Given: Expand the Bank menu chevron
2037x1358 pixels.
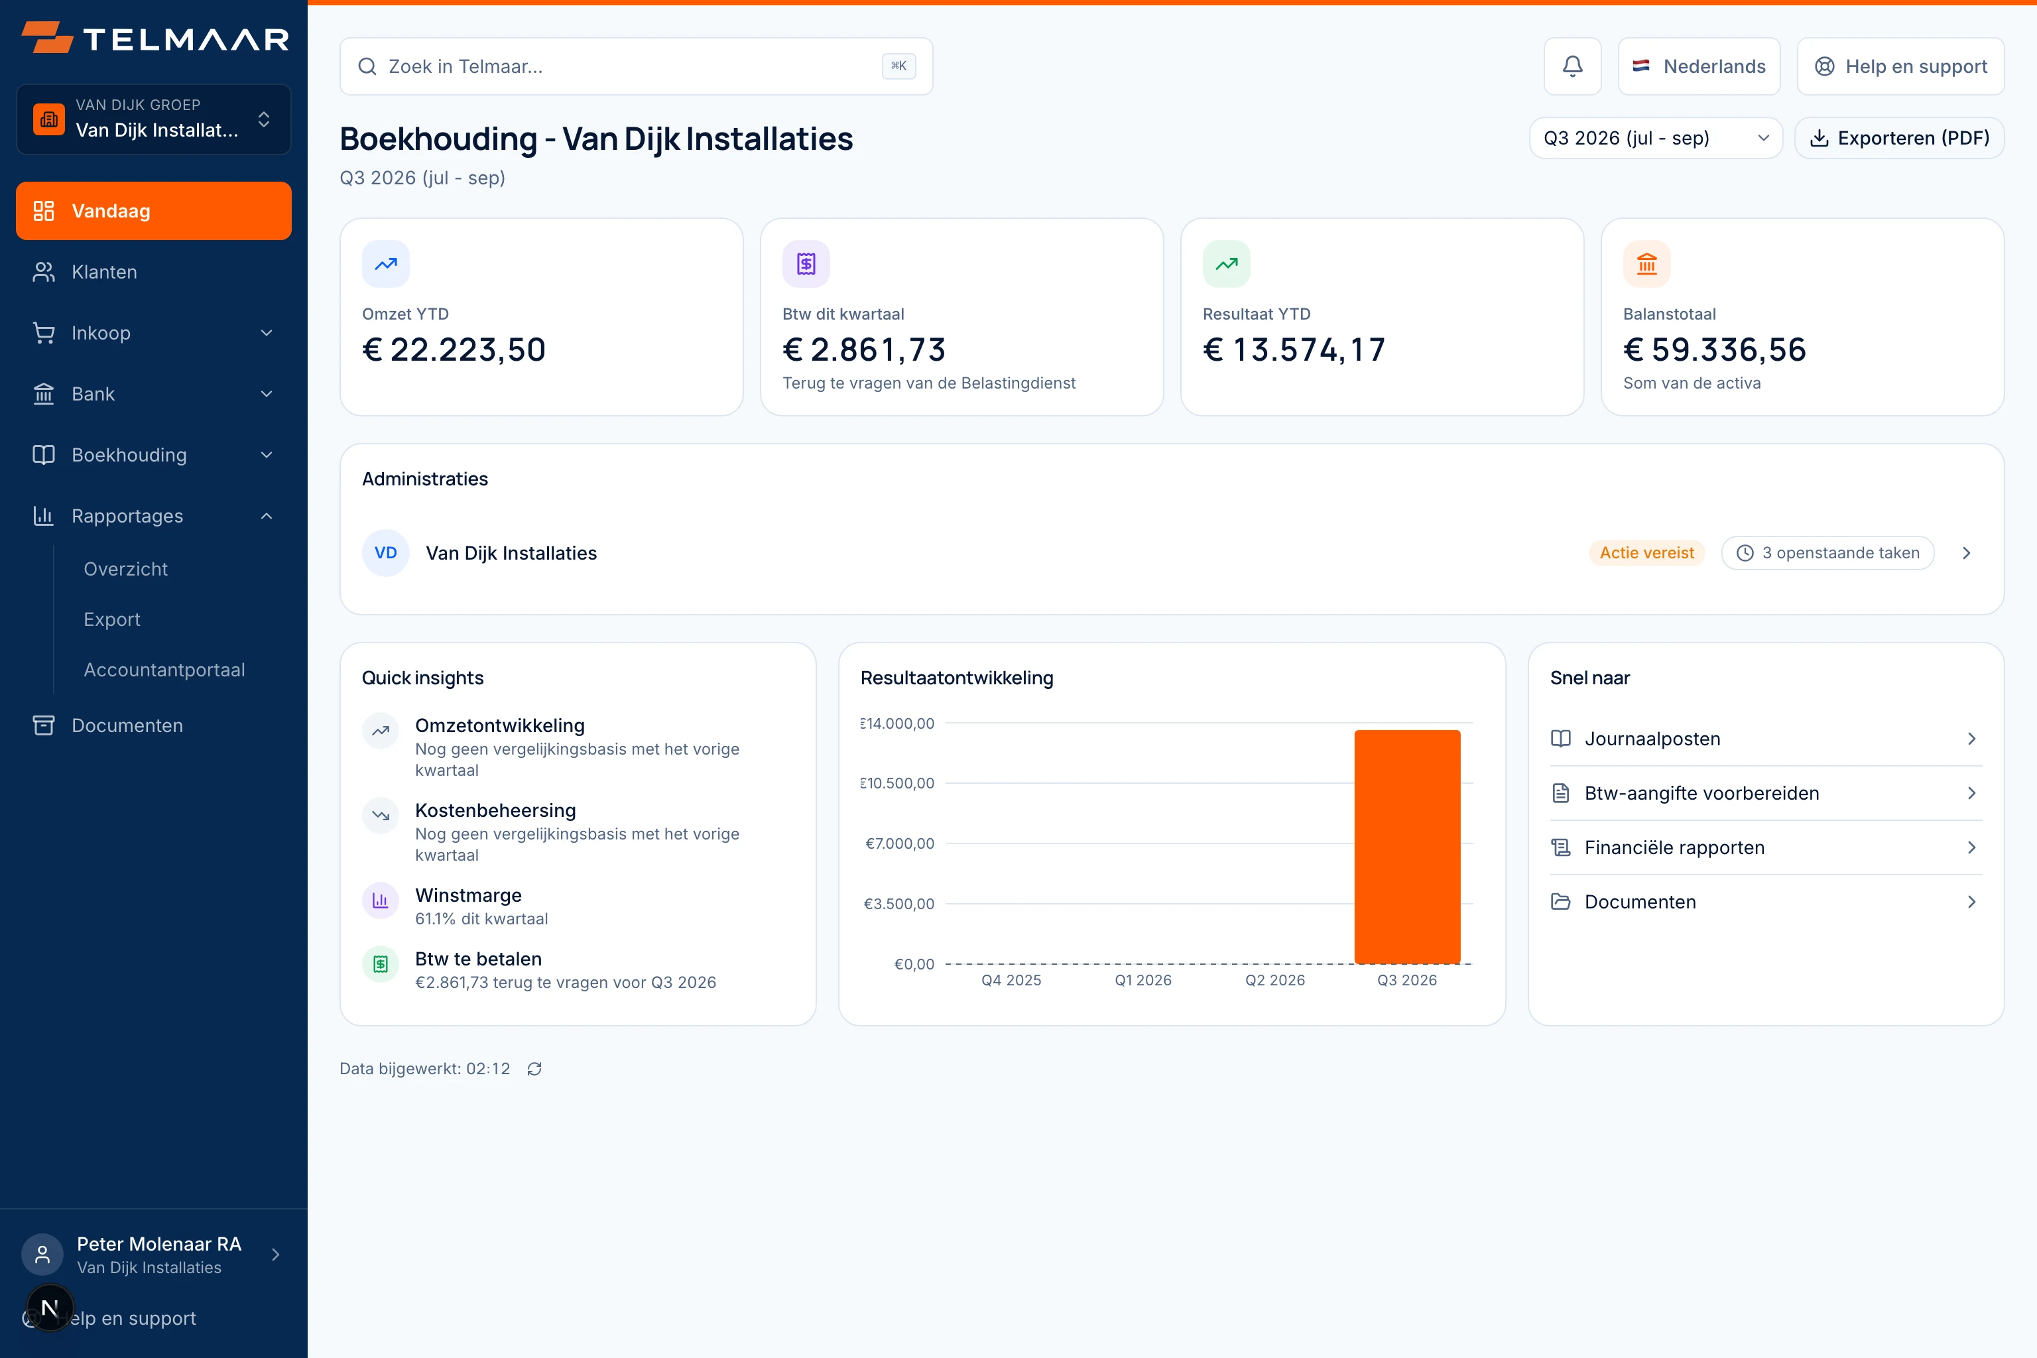Looking at the screenshot, I should point(267,394).
